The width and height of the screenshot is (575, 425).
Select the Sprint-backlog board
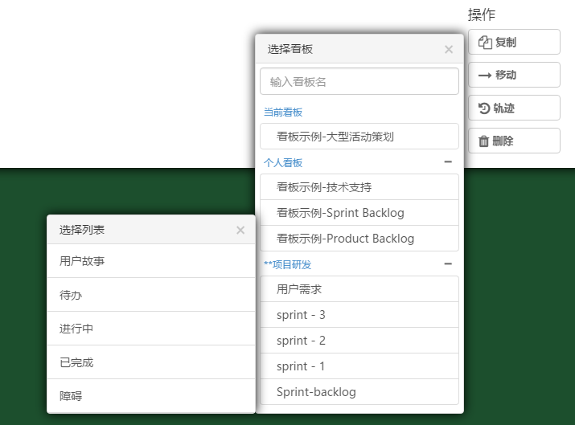[x=359, y=392]
